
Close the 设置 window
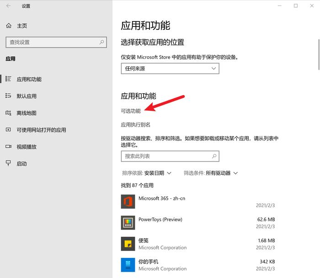(312, 5)
